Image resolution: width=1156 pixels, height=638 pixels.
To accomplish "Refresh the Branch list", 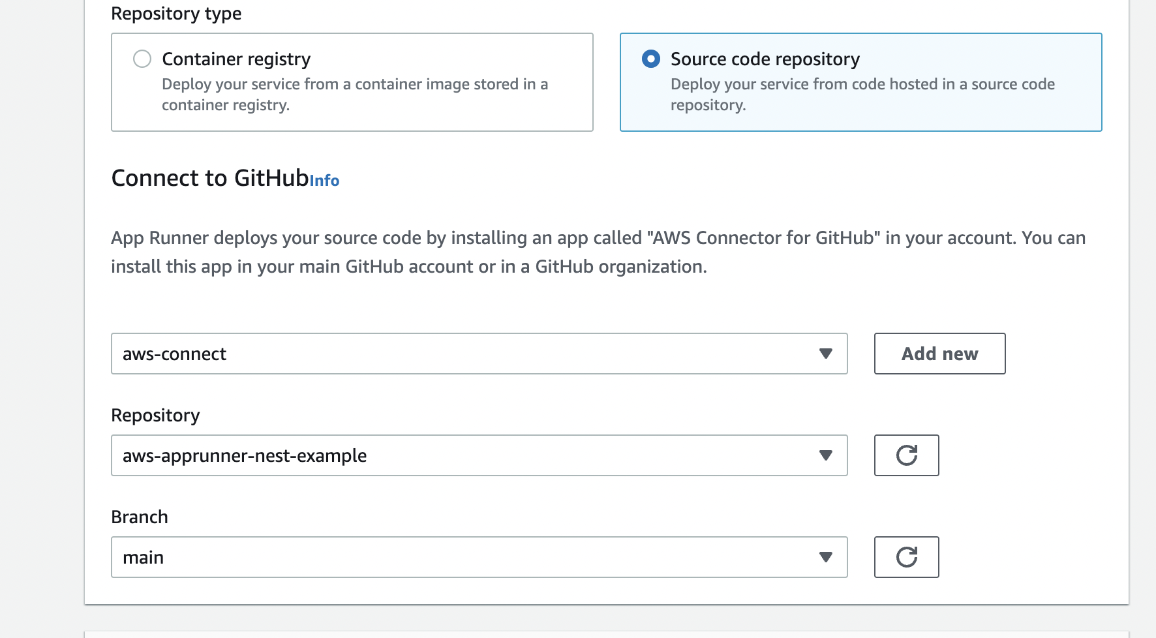I will [x=906, y=557].
